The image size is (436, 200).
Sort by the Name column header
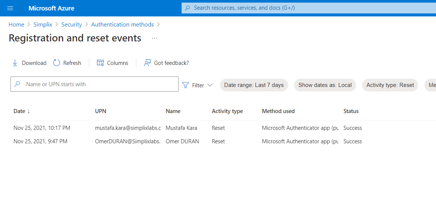click(173, 111)
